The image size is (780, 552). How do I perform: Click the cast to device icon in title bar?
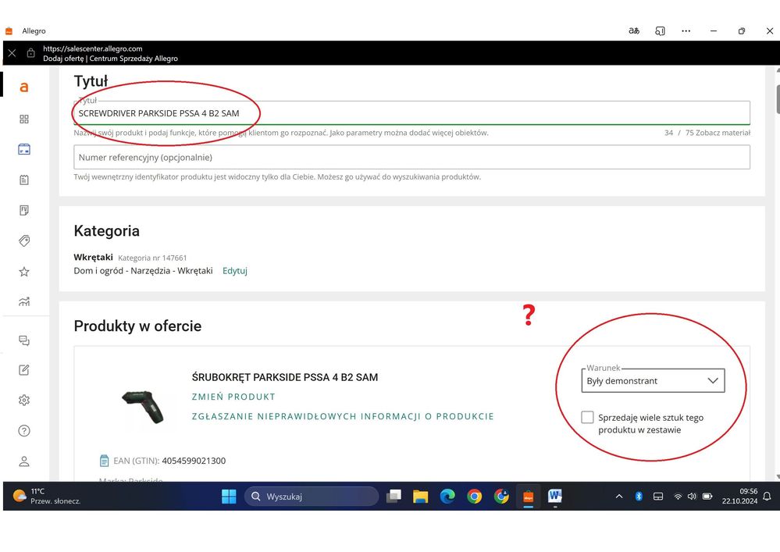tap(660, 30)
